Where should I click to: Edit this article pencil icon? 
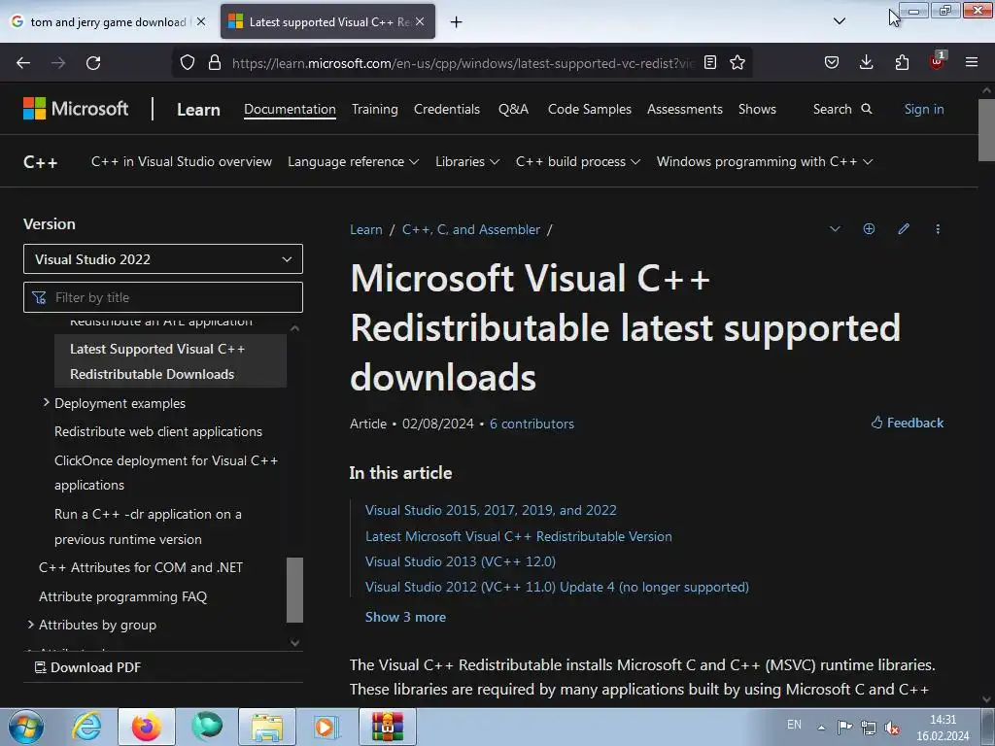(904, 229)
